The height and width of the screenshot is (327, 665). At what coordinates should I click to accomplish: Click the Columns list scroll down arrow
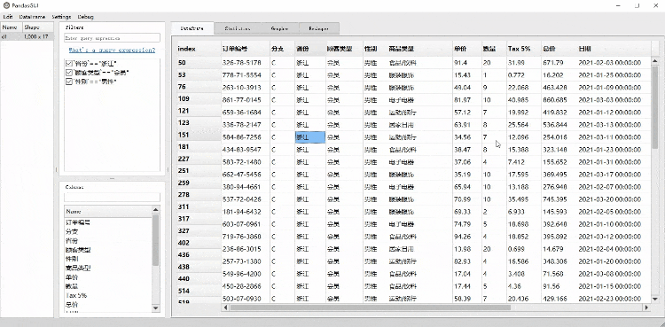(x=156, y=308)
